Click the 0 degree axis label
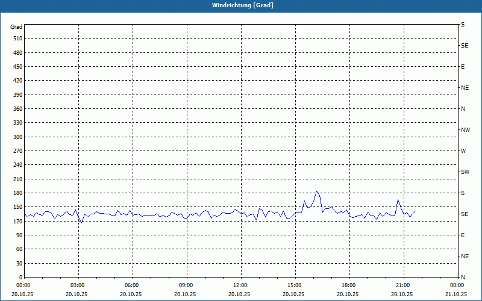This screenshot has width=482, height=301. pos(21,278)
